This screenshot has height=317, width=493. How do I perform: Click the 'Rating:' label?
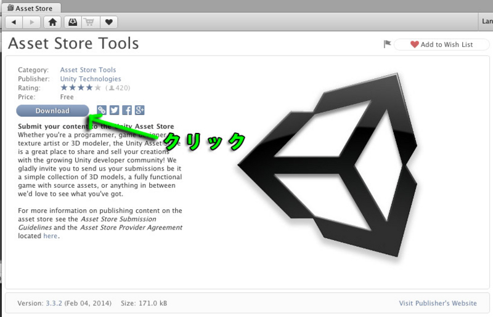point(29,88)
